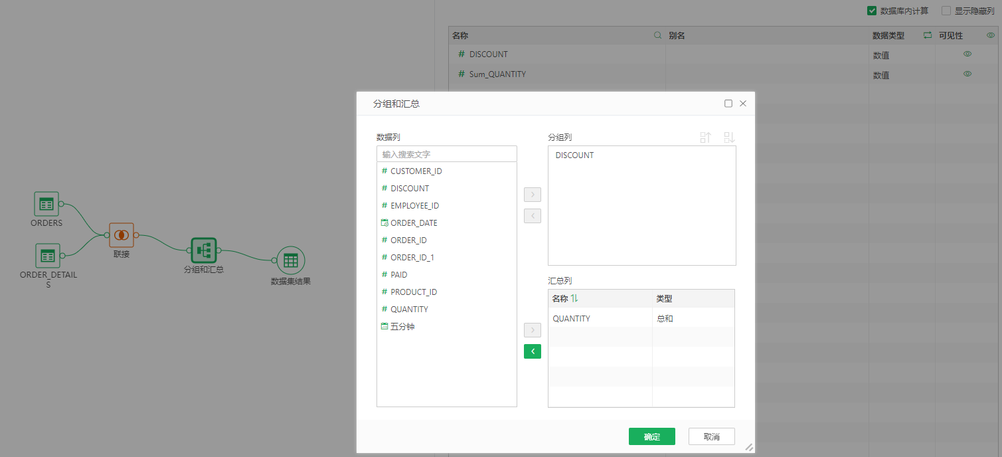Toggle visibility of the Sum_QUANTITY column
Image resolution: width=1002 pixels, height=457 pixels.
[967, 74]
